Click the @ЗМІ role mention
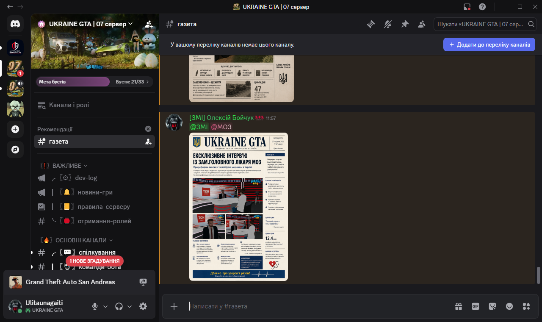 click(199, 127)
